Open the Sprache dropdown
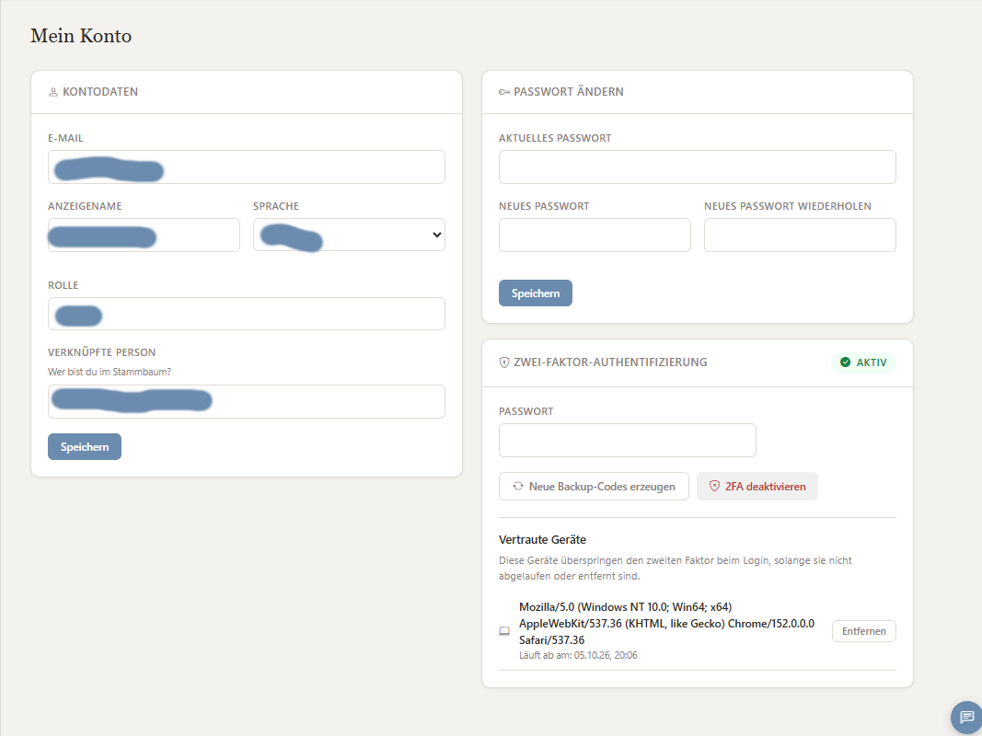Viewport: 982px width, 736px height. pyautogui.click(x=349, y=235)
